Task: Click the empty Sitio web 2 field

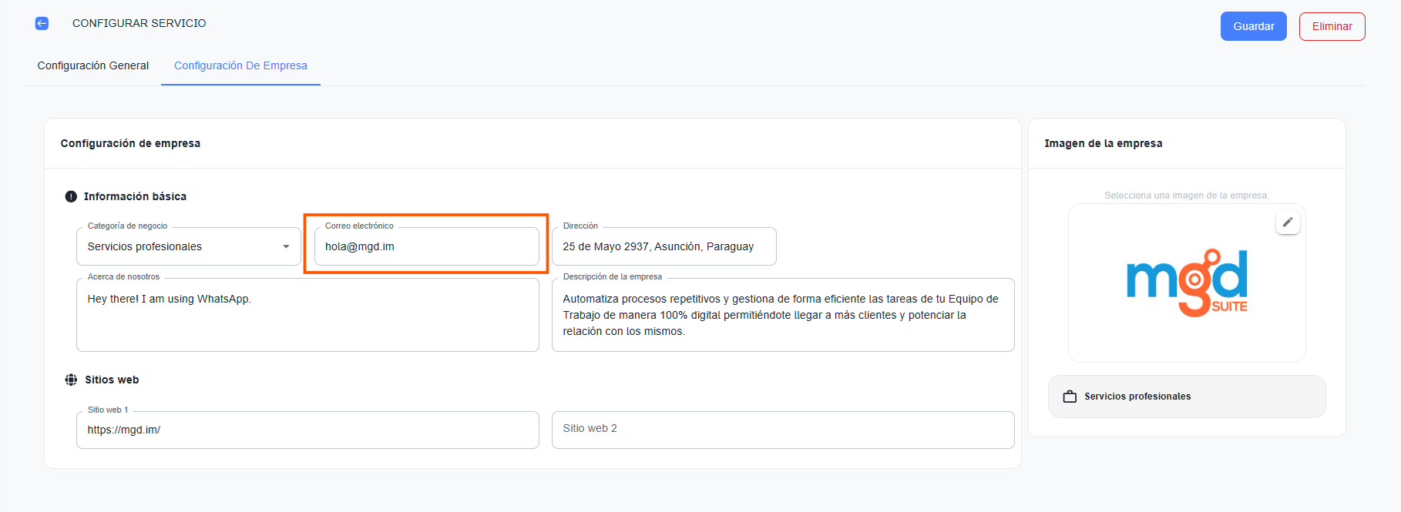Action: tap(782, 429)
